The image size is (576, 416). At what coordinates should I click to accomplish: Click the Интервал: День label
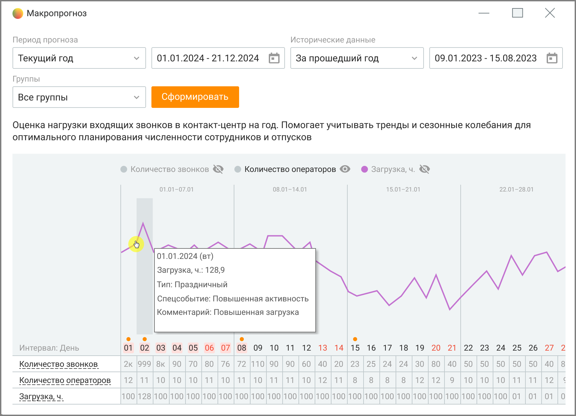pos(49,348)
